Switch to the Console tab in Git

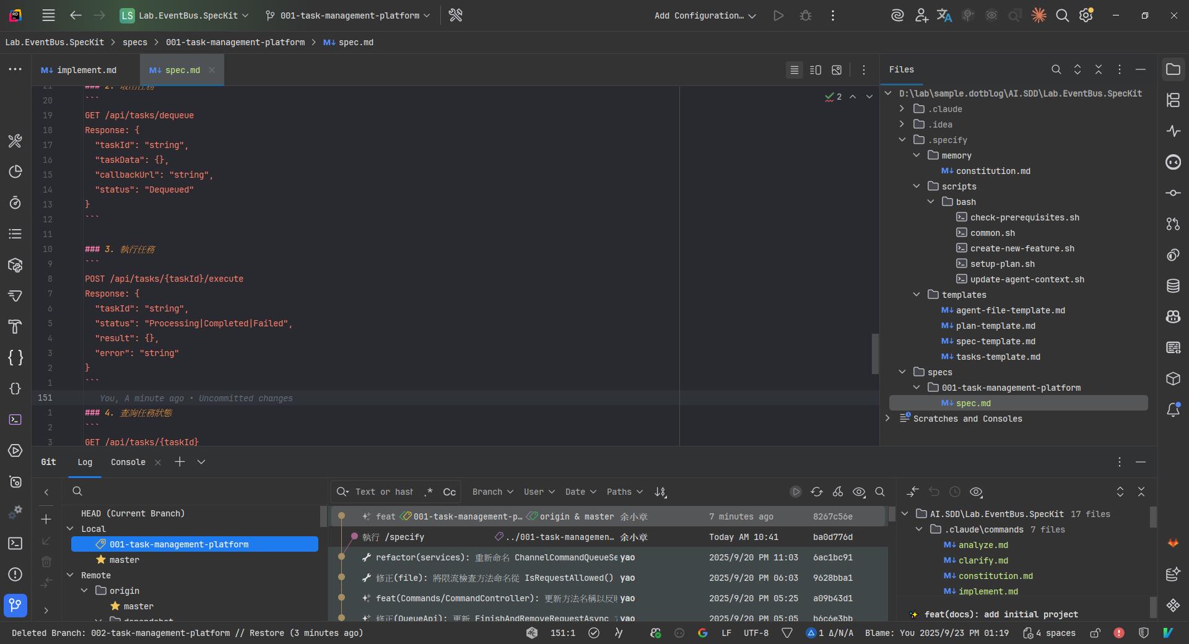[128, 462]
